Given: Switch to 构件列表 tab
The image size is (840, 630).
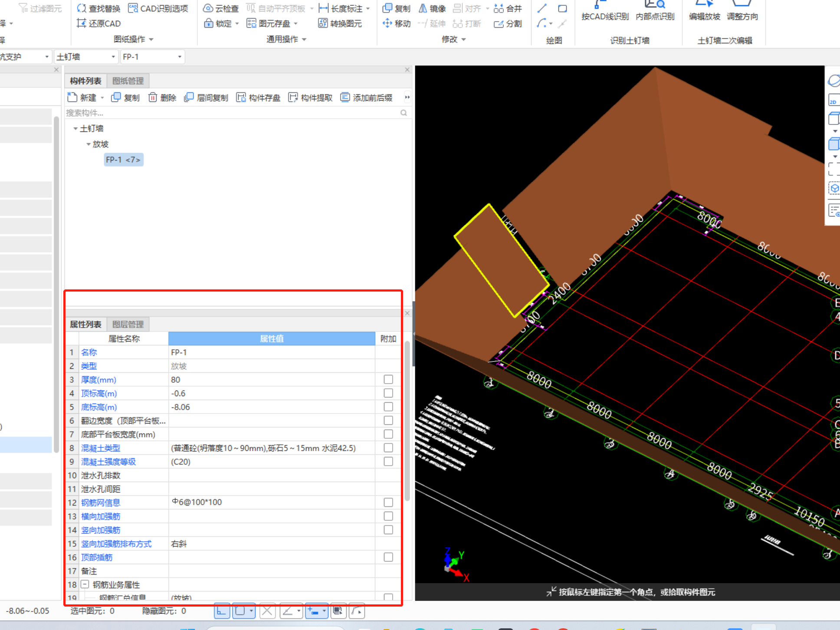Looking at the screenshot, I should (85, 81).
